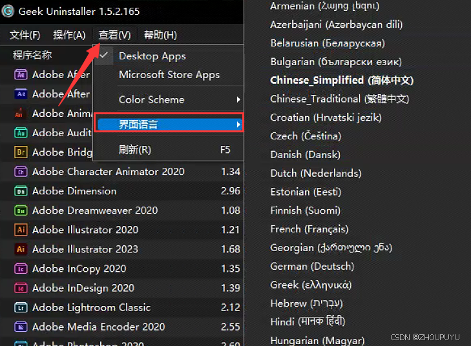The width and height of the screenshot is (471, 346).
Task: Pick German (Deutsch) language
Action: click(x=312, y=267)
